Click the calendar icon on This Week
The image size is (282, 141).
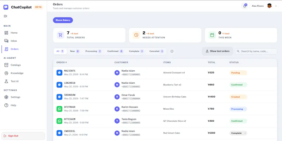(212, 35)
